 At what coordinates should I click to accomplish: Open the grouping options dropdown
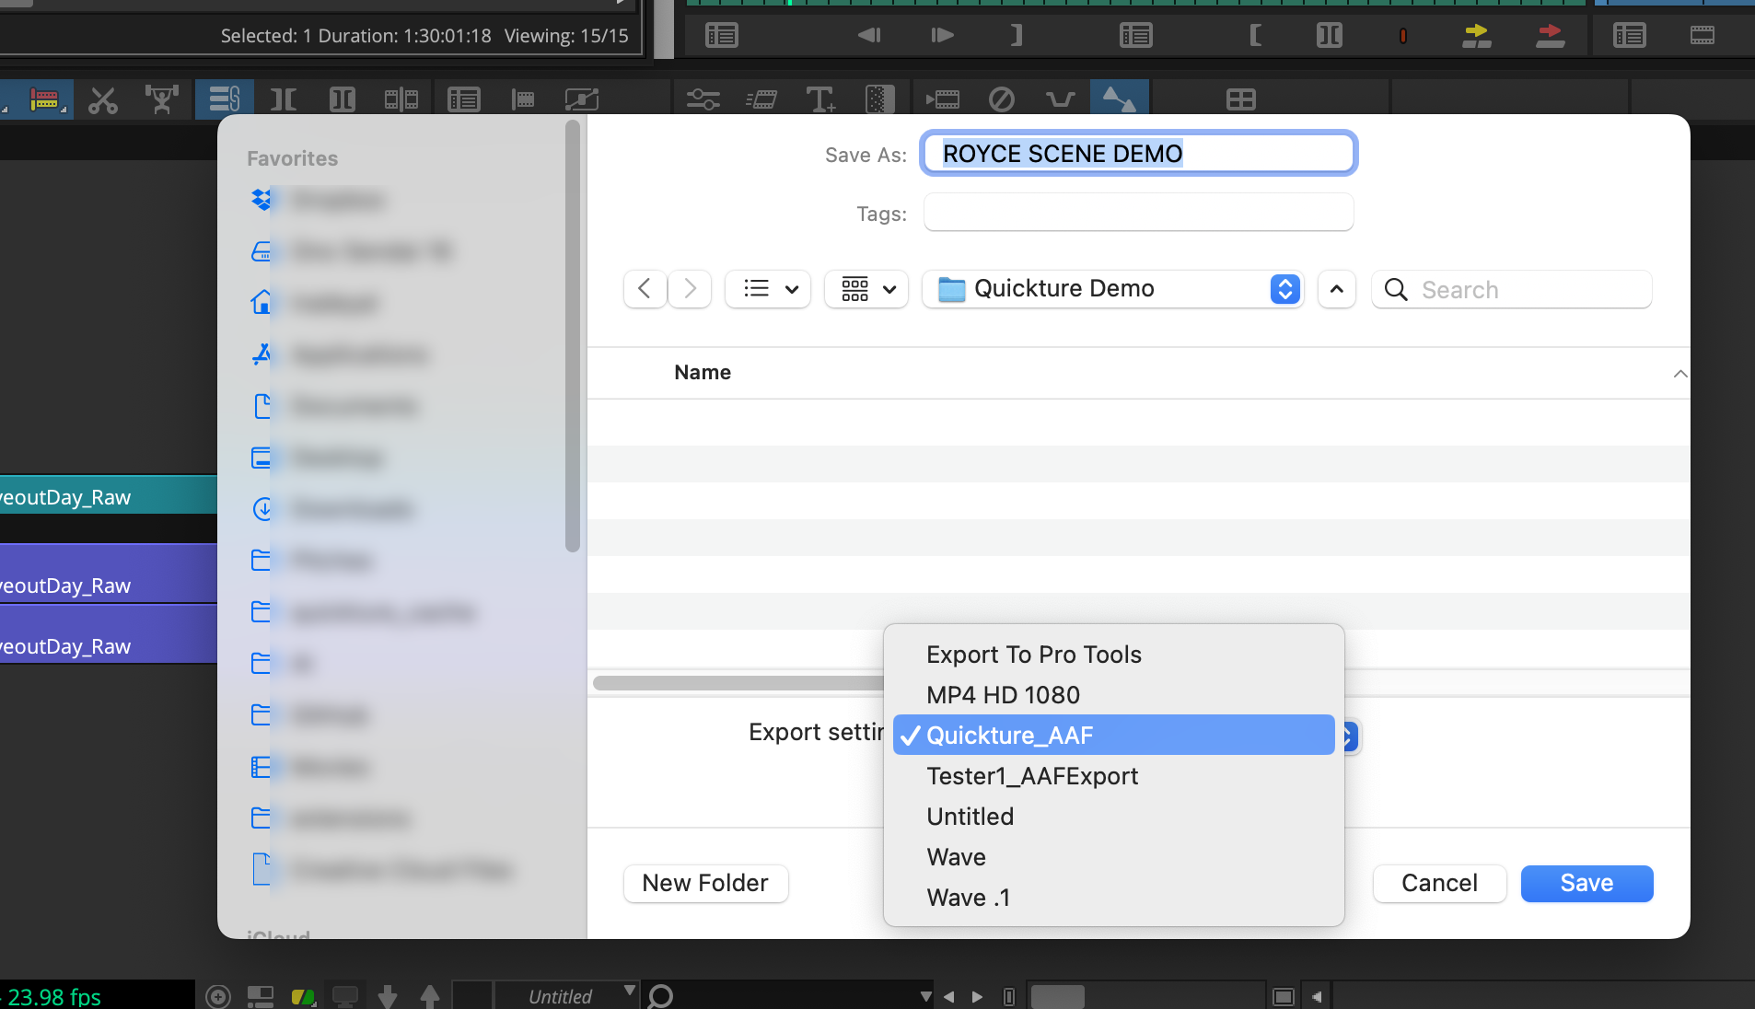[x=866, y=289]
